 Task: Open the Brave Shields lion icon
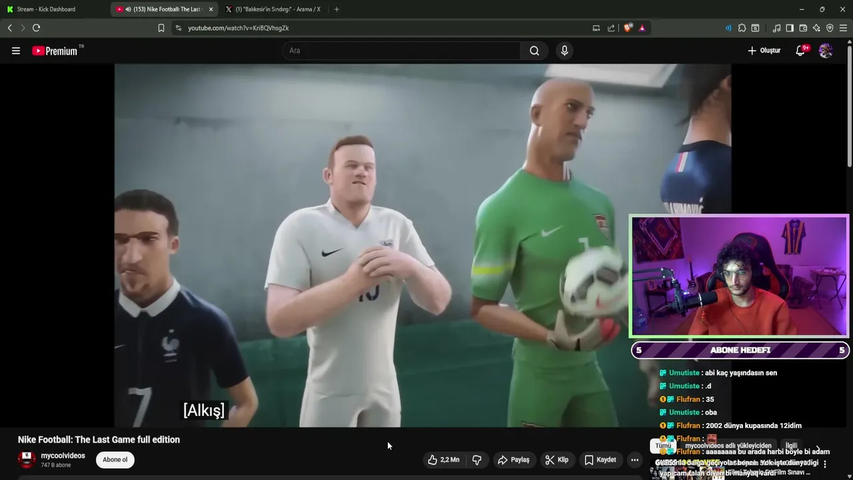[x=628, y=28]
